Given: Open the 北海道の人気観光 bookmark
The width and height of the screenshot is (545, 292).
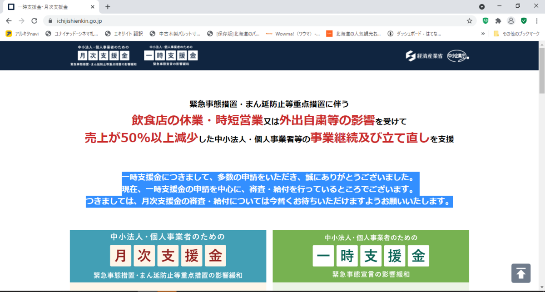Looking at the screenshot, I should (x=354, y=34).
